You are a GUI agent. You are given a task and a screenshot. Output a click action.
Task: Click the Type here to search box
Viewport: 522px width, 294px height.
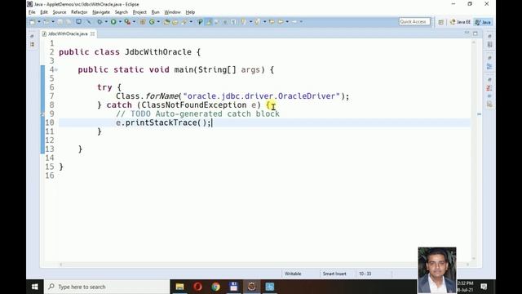click(107, 287)
